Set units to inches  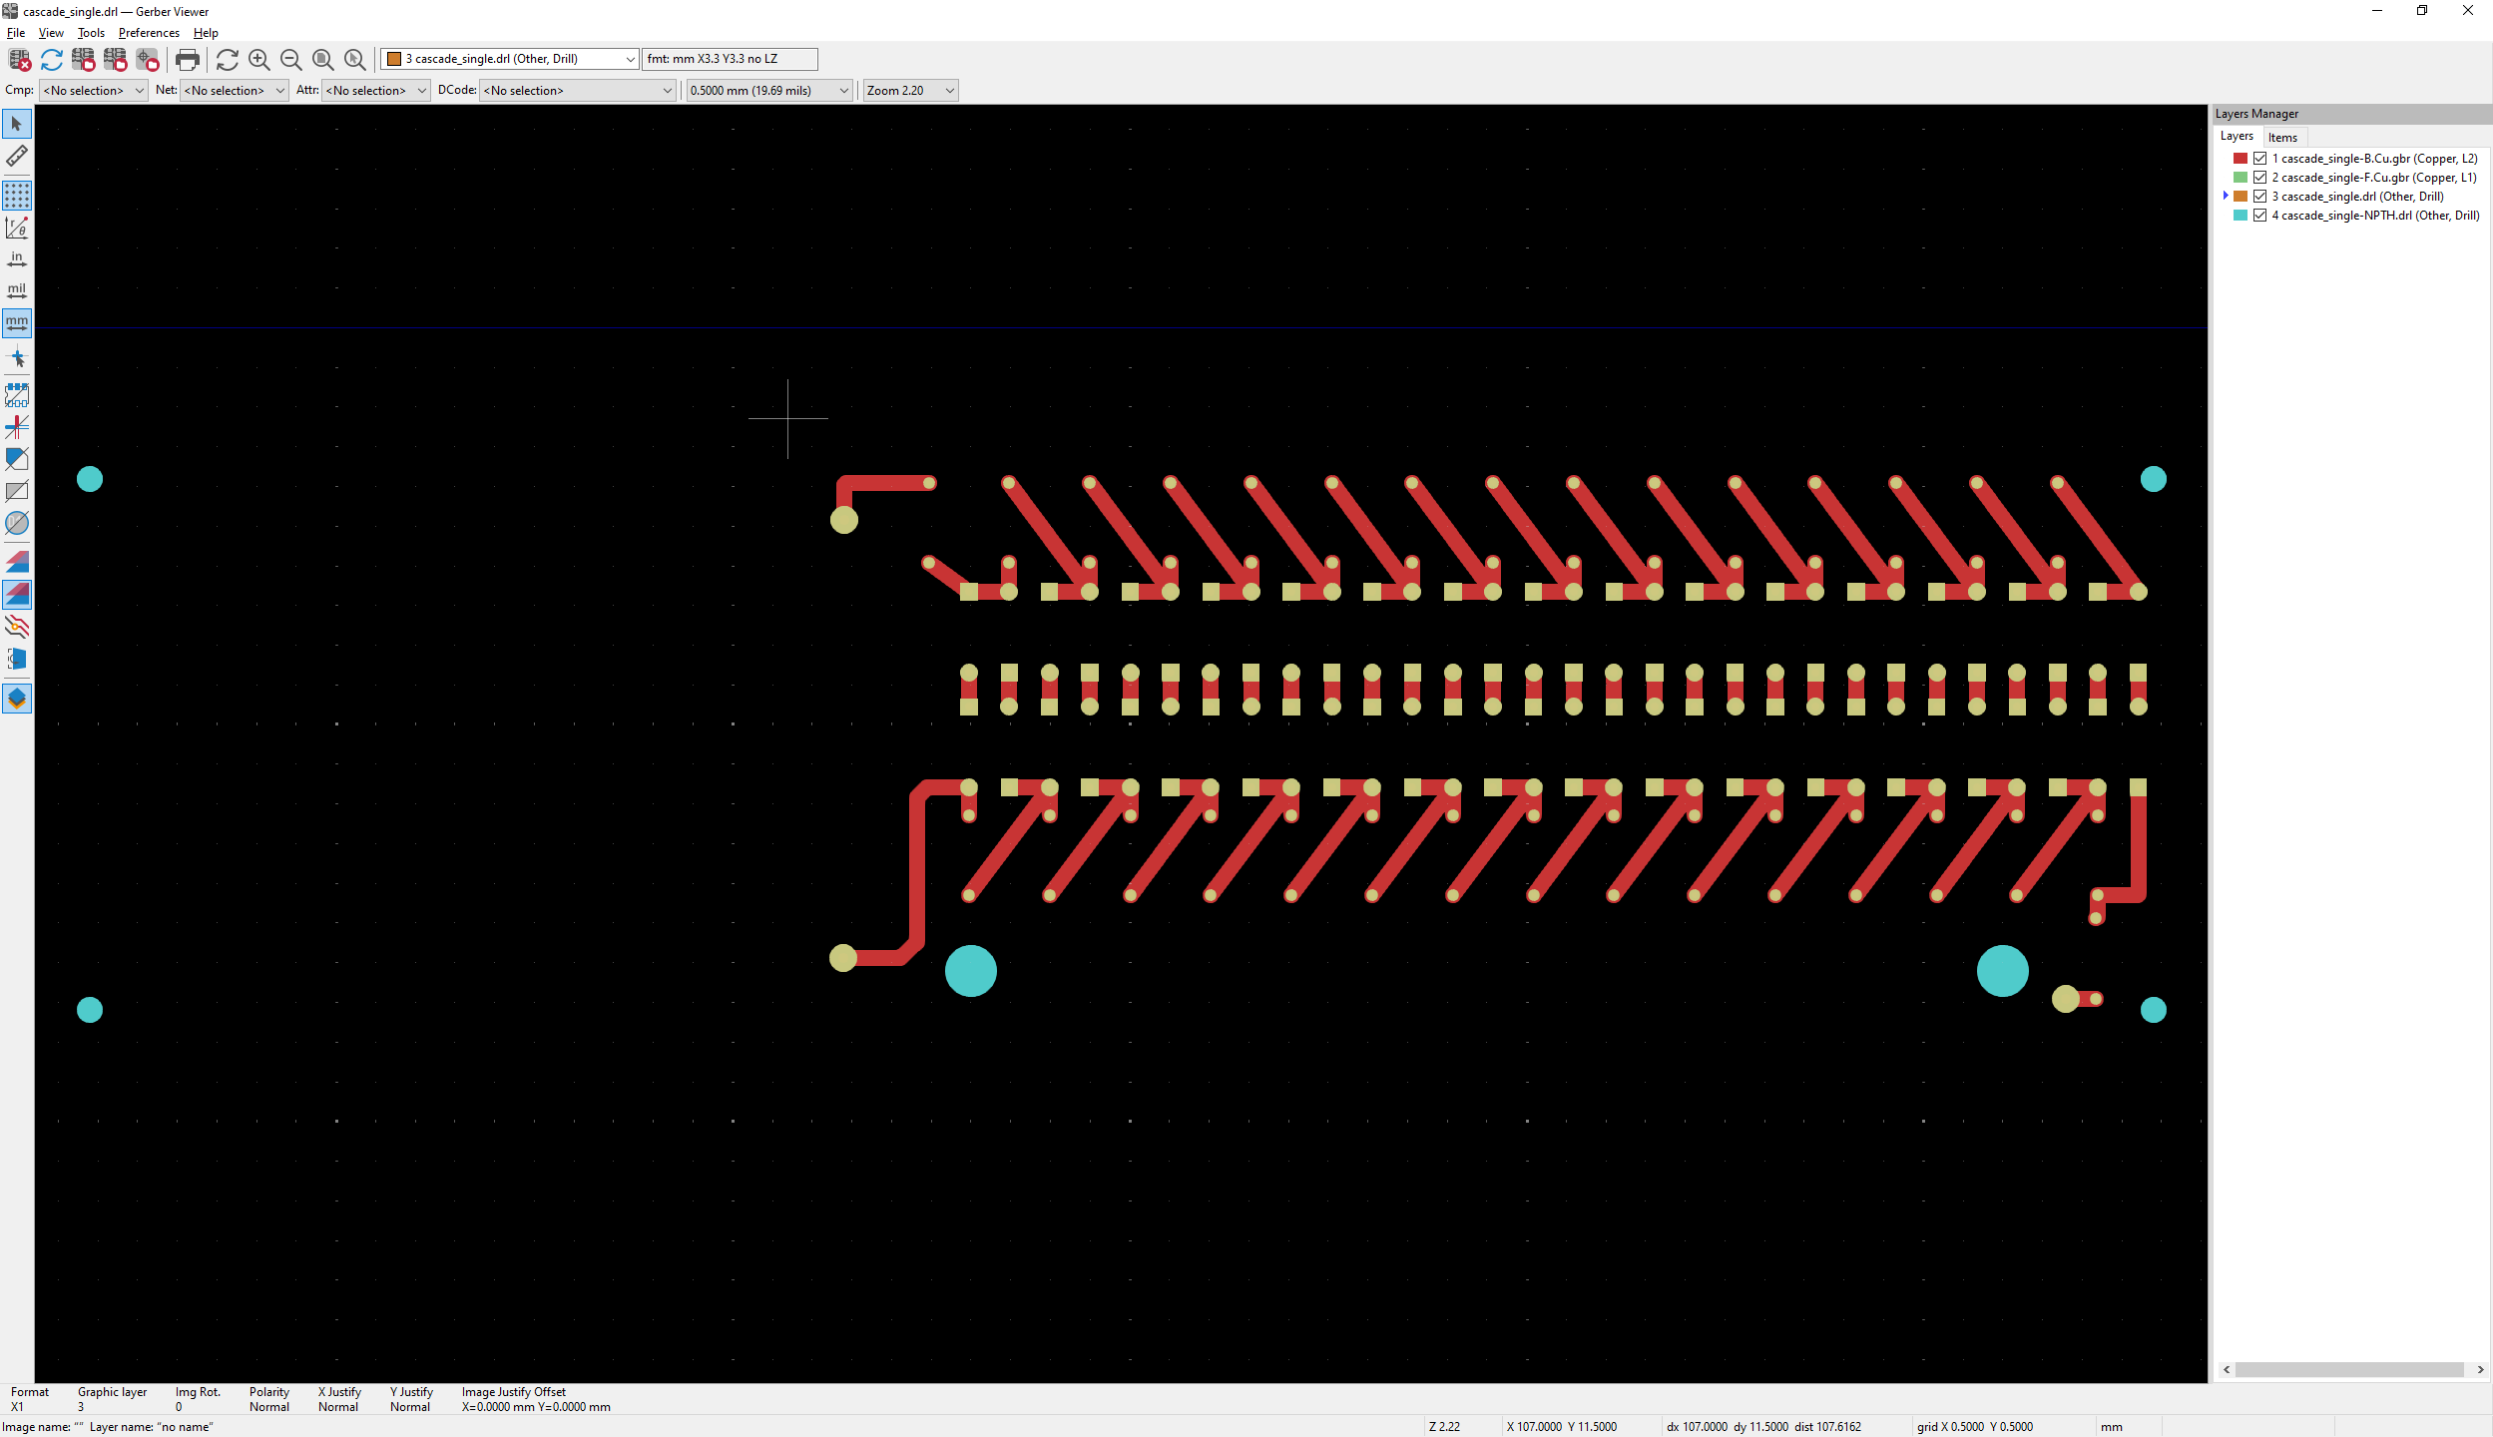17,259
